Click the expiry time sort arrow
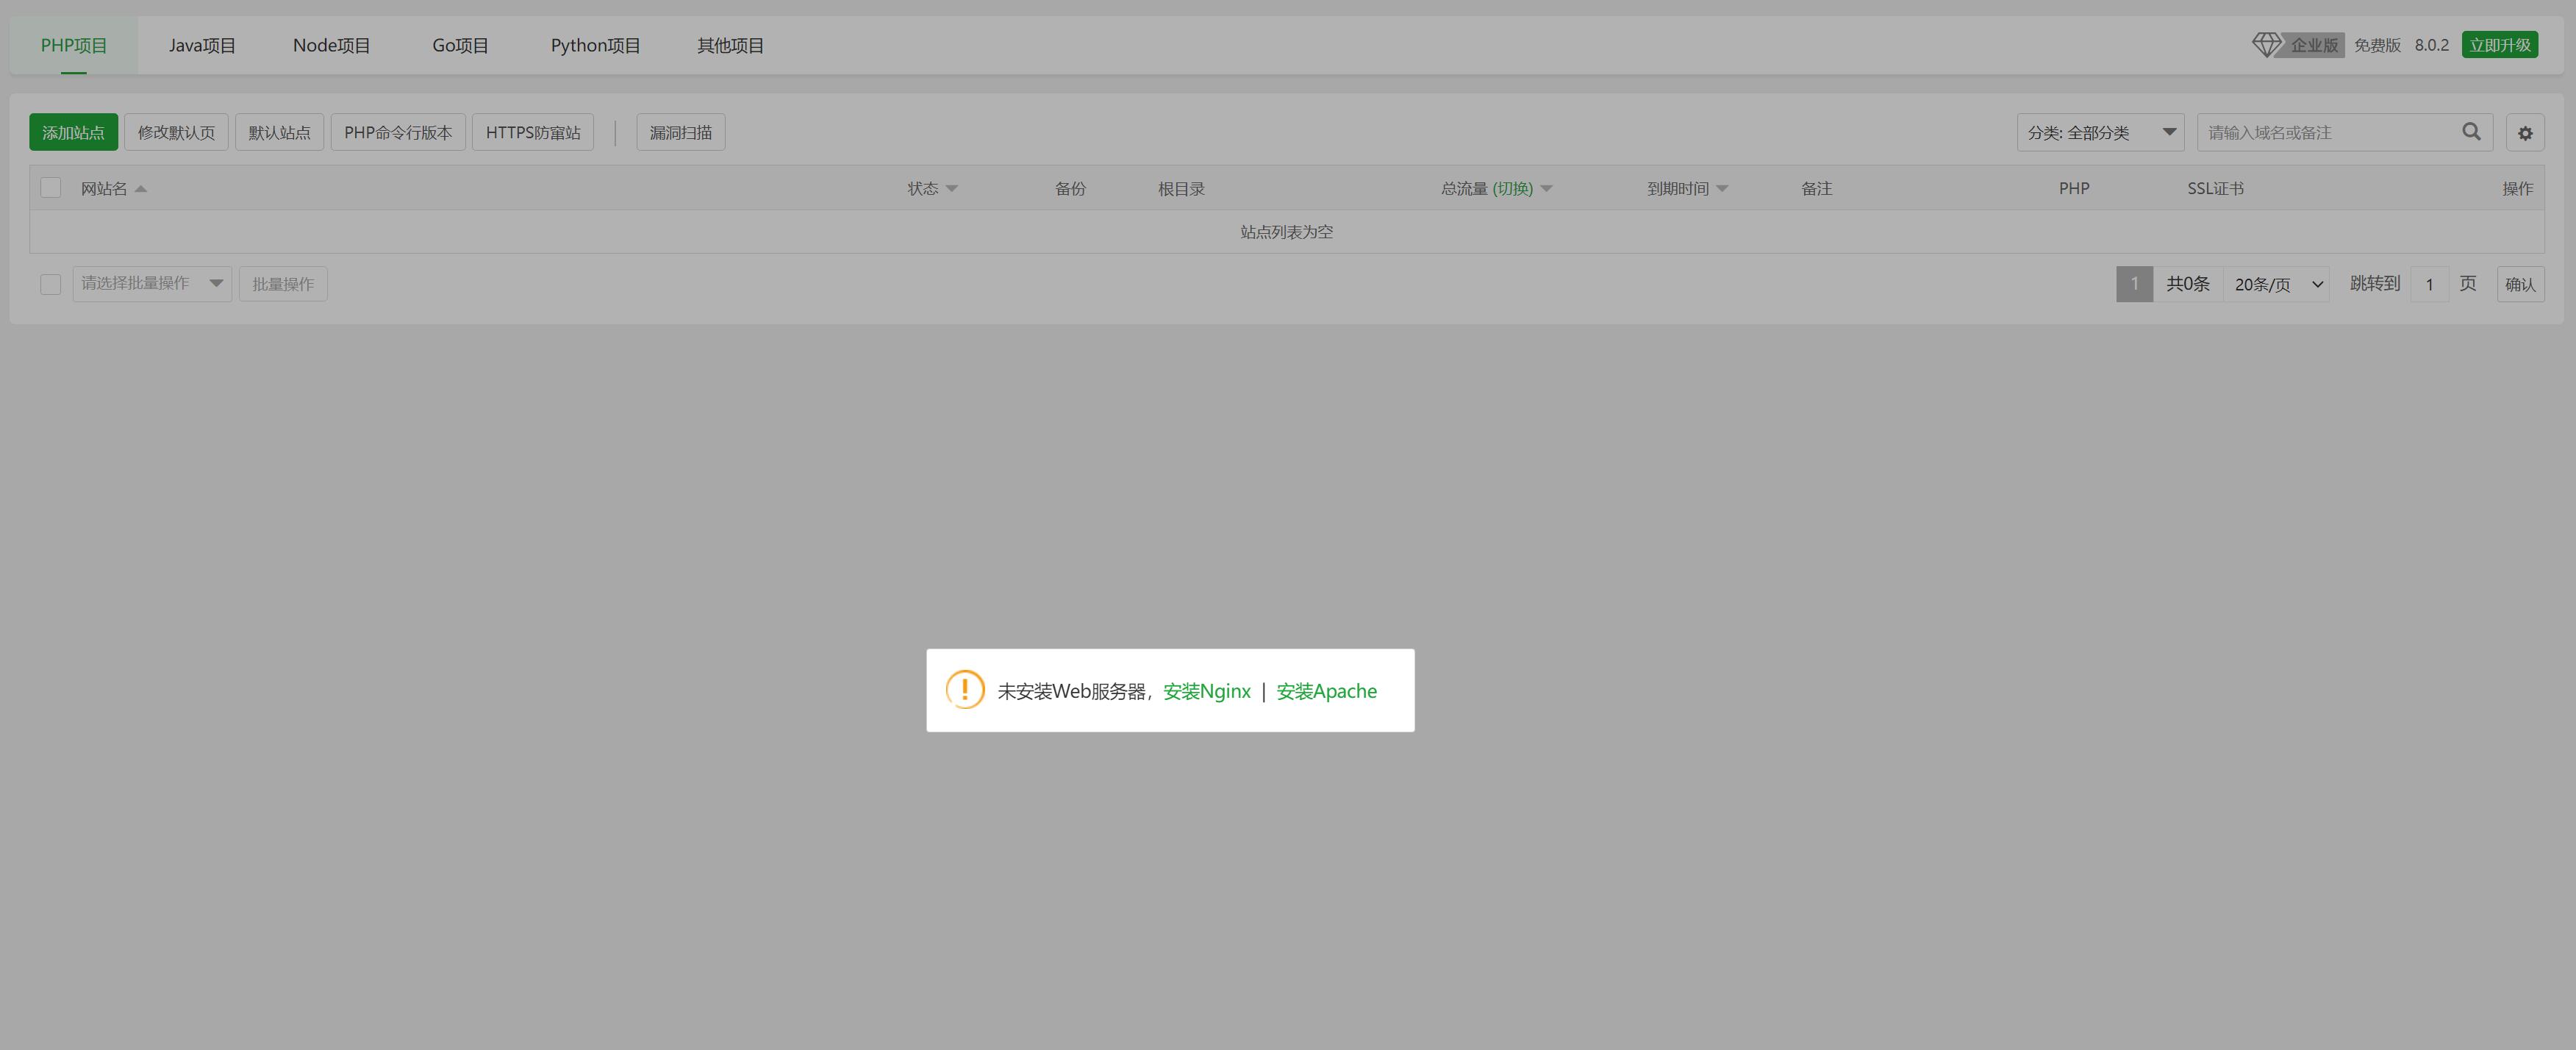2576x1050 pixels. [x=1721, y=189]
